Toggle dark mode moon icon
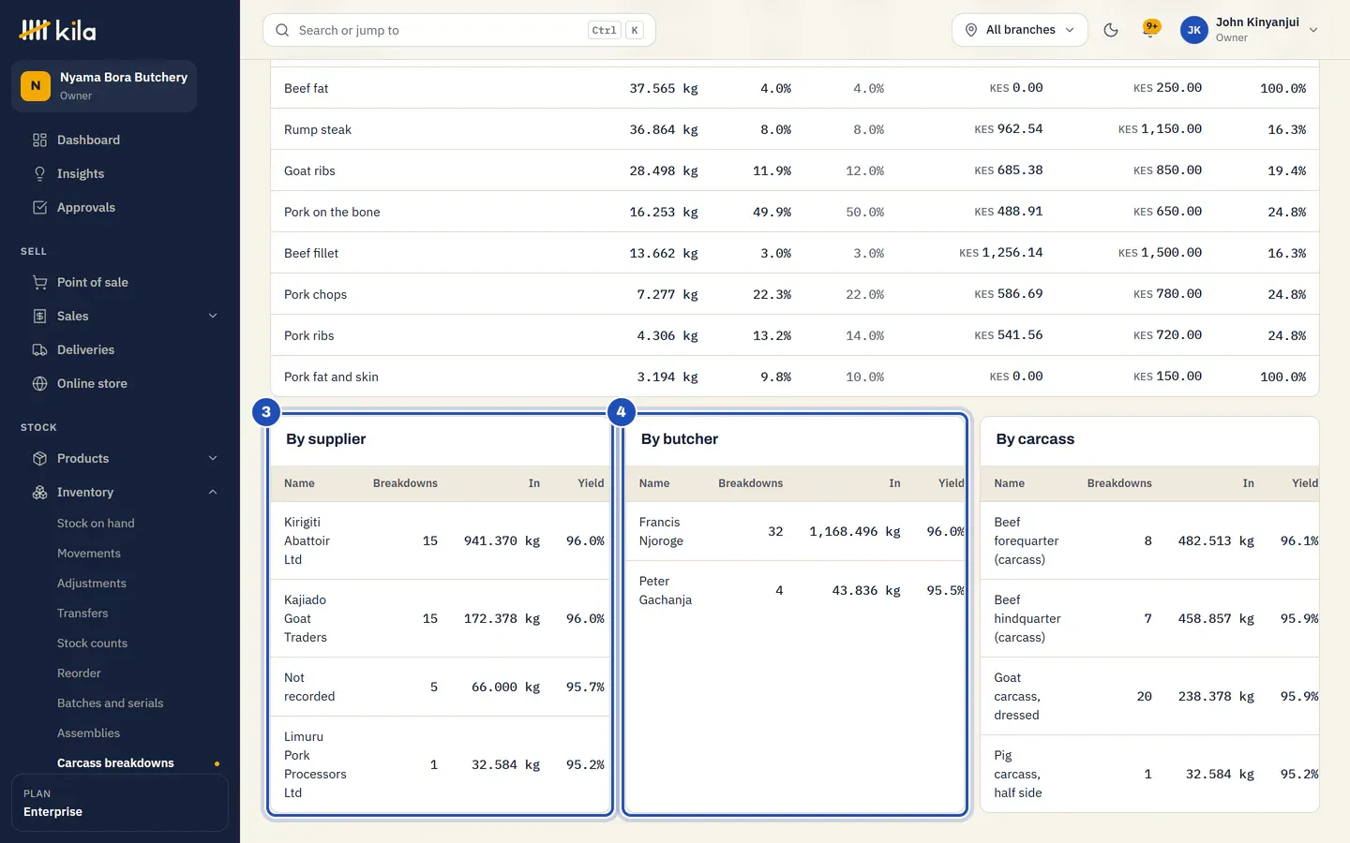Screen dimensions: 1350x843 click(x=1111, y=30)
